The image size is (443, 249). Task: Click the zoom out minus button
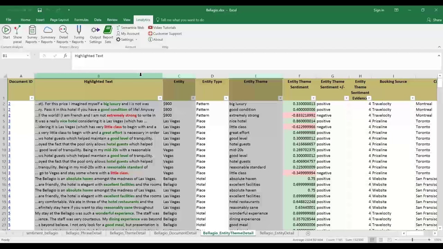(x=396, y=240)
